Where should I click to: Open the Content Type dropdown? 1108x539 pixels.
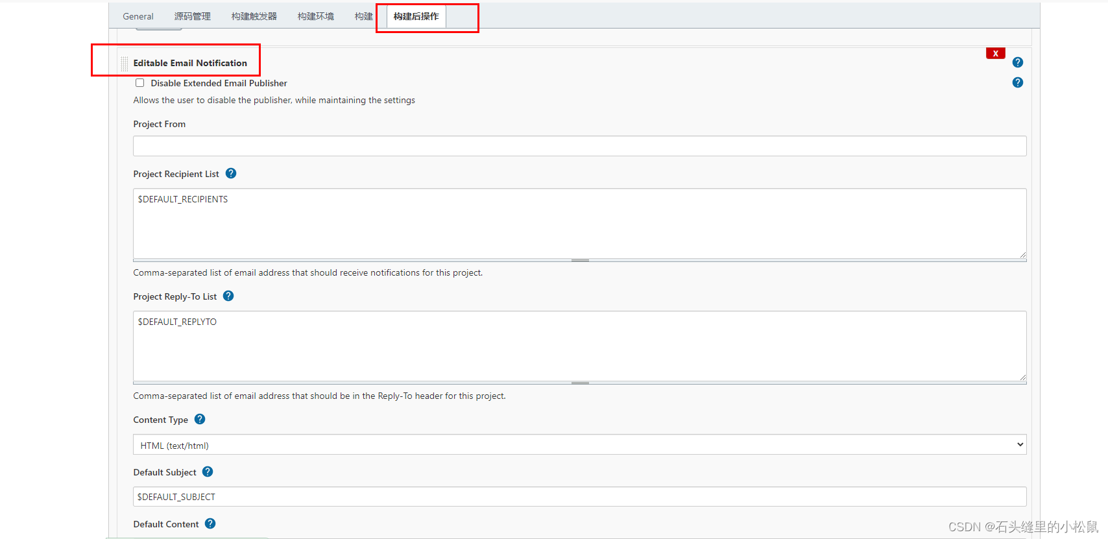tap(579, 444)
